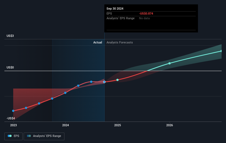The height and width of the screenshot is (143, 226).
Task: Select the late-2023 EPS data point
Action: pyautogui.click(x=52, y=98)
